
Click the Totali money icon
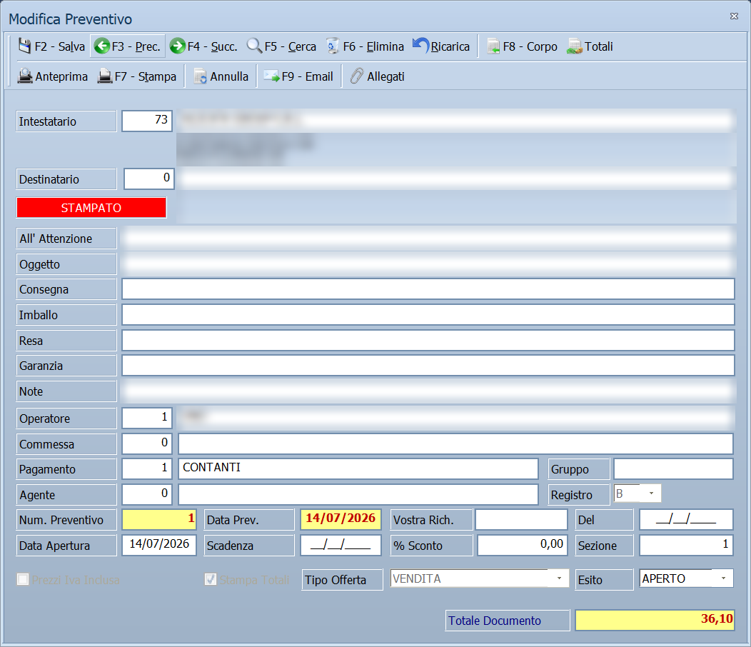pyautogui.click(x=575, y=46)
